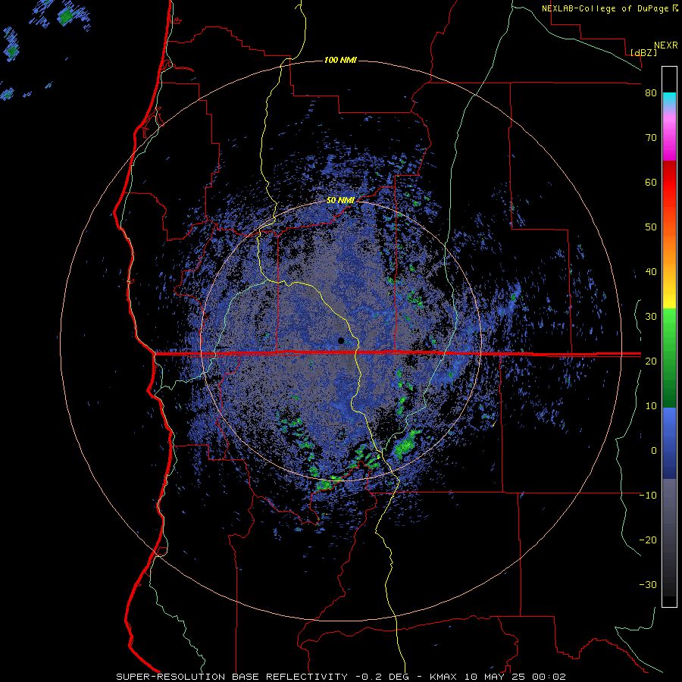The image size is (682, 682).
Task: Click the "KMAX" station ID in the caption
Action: 443,677
